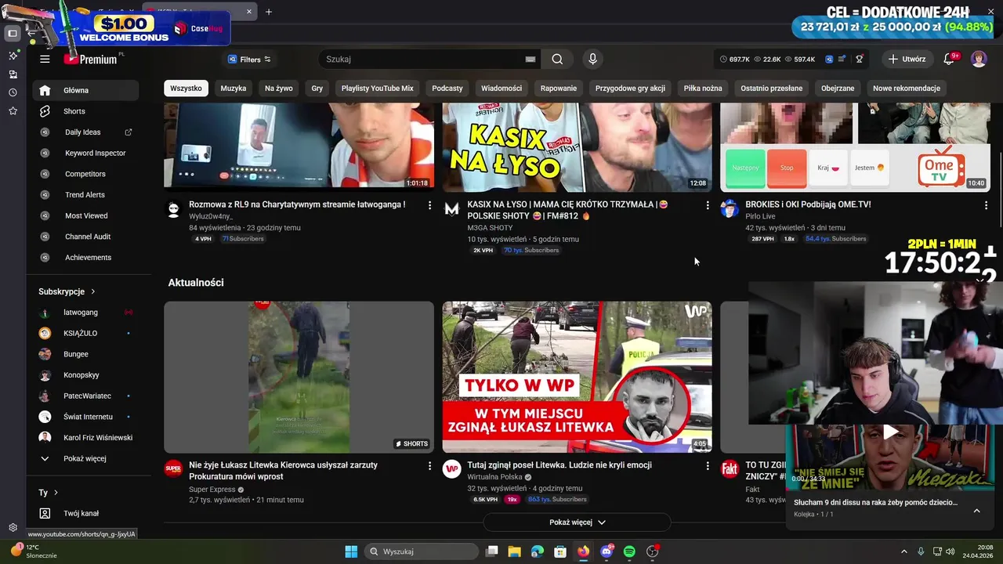
Task: Expand the Subskrypcje section chevron
Action: pyautogui.click(x=93, y=291)
